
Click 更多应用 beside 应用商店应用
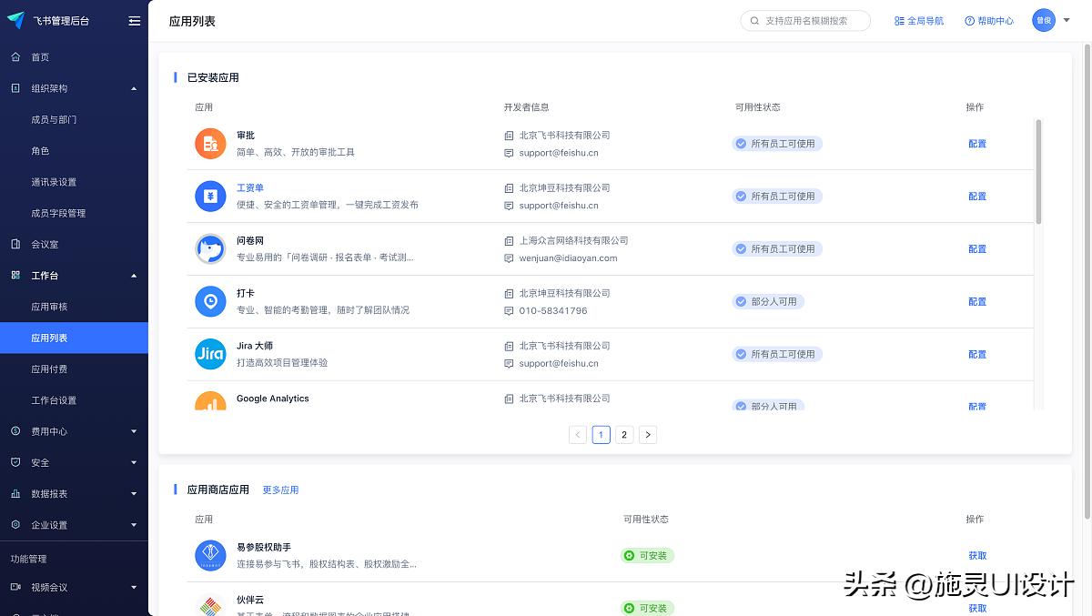[x=280, y=490]
